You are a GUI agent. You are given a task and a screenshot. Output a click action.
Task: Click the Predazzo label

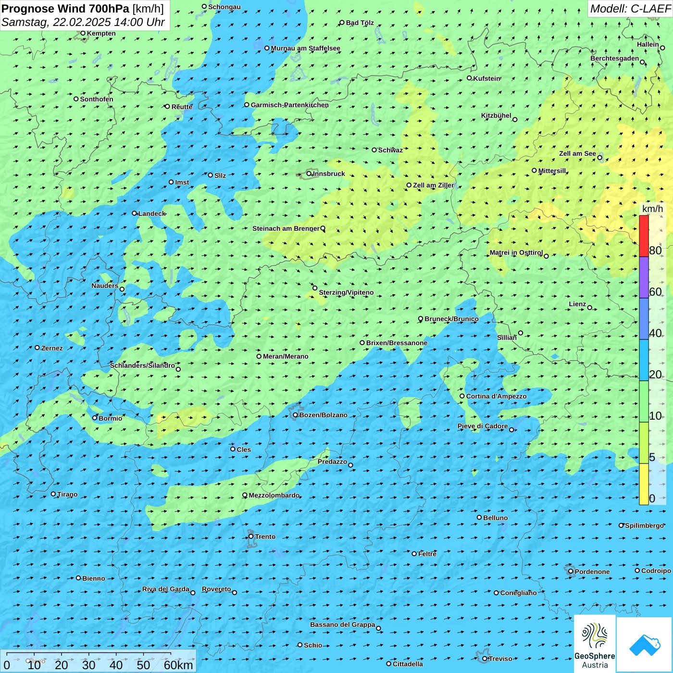click(332, 461)
